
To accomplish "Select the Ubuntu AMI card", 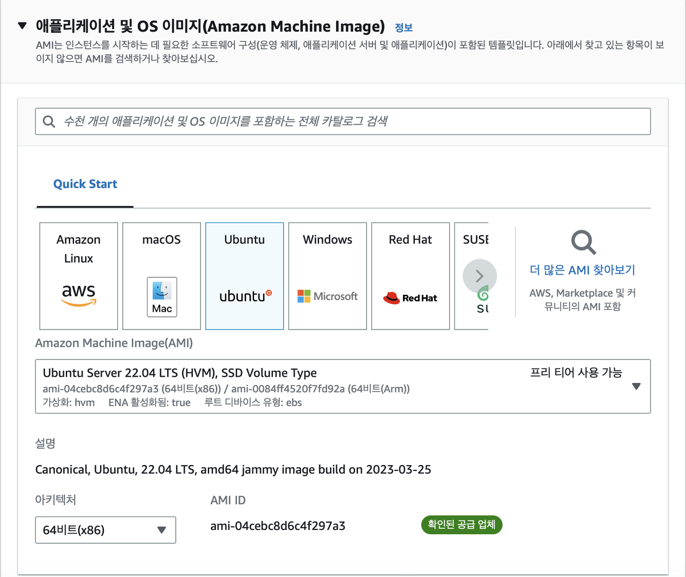I will click(244, 276).
